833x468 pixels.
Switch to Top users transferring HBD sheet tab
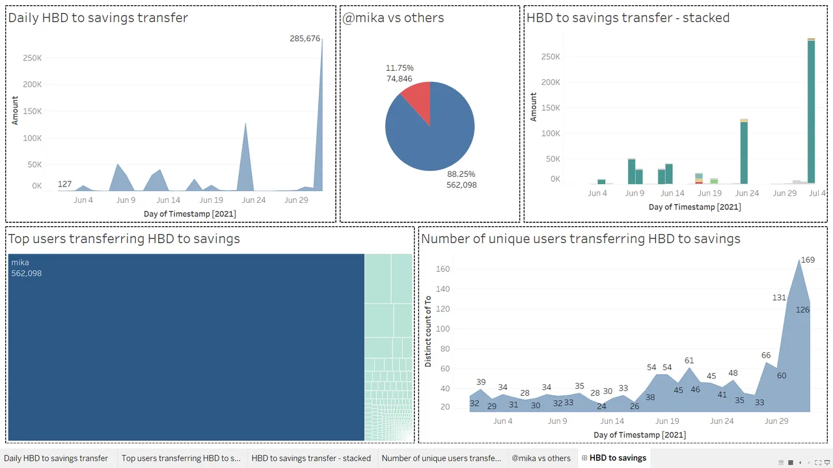181,458
